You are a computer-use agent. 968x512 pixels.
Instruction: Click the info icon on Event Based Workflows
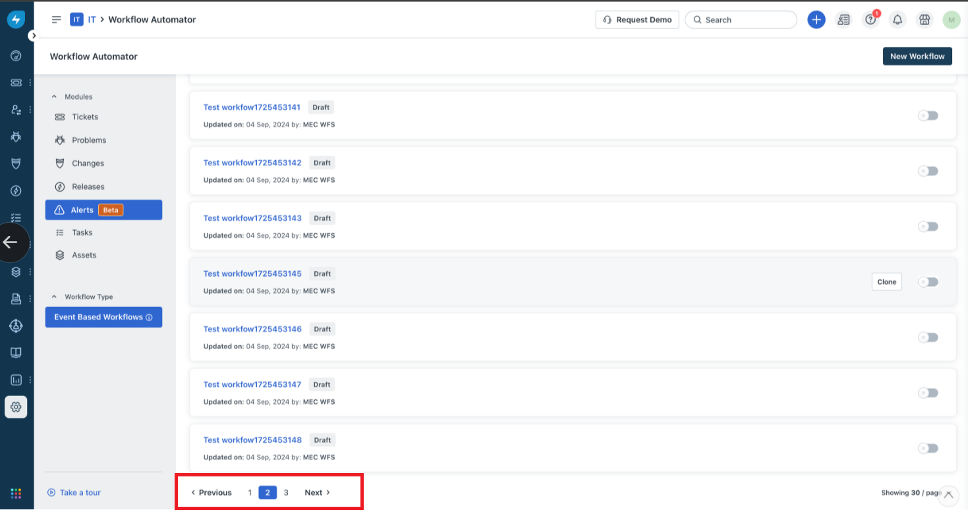[149, 318]
